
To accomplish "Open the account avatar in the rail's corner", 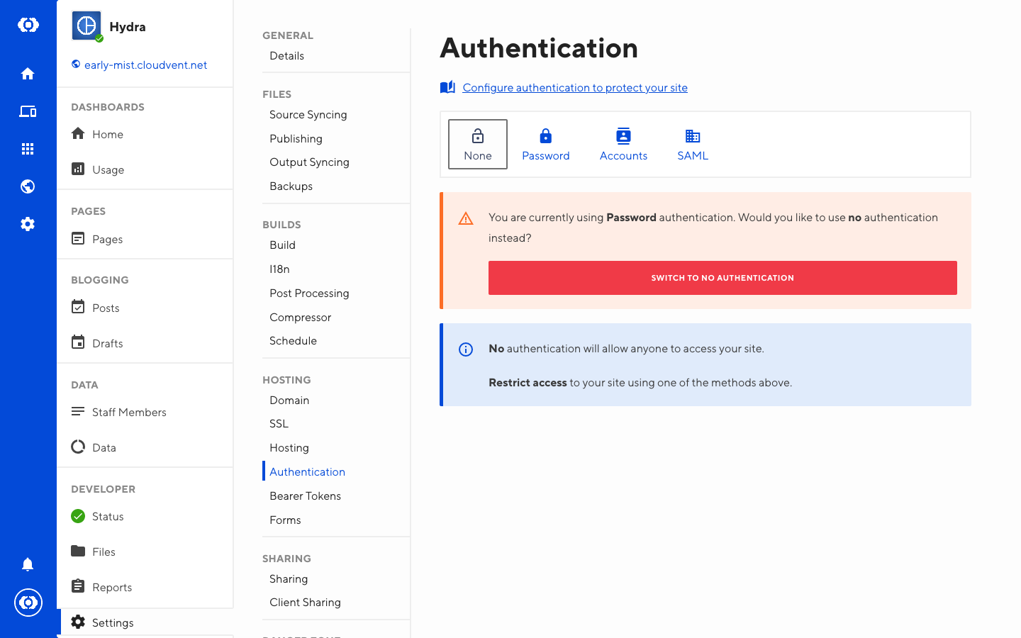I will click(x=28, y=603).
